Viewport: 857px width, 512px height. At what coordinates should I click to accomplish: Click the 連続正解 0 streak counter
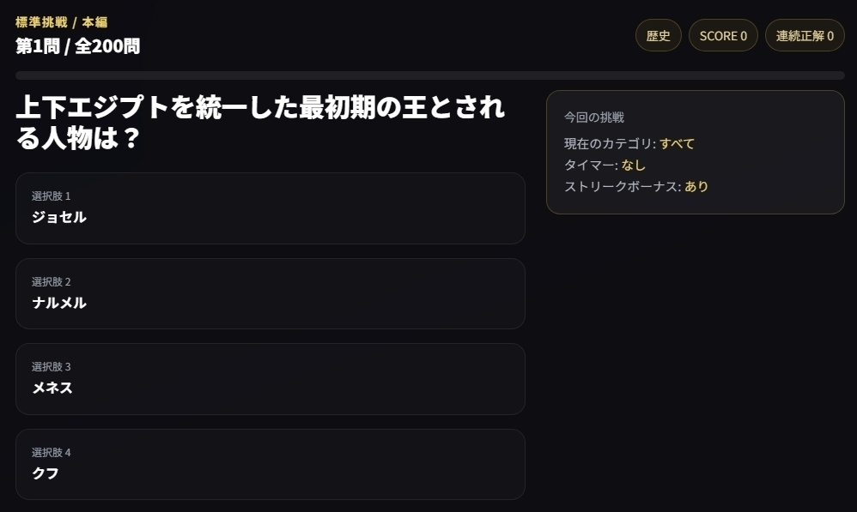(804, 35)
